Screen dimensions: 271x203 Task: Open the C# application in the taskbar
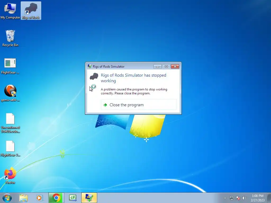(73, 198)
